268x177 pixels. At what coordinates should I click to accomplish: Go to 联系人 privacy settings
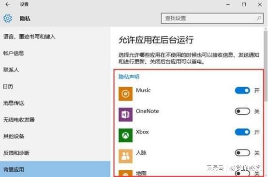pos(11,69)
